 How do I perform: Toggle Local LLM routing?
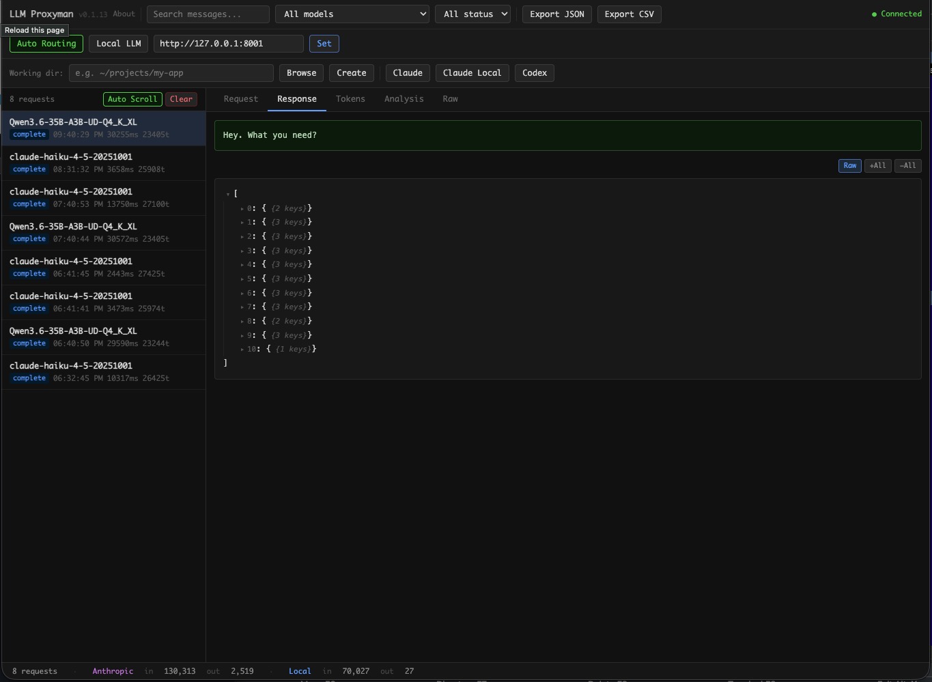coord(118,44)
